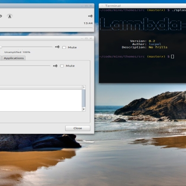Screen dimensions: 186x186
Task: Click the No frills description text in the Terminal
Action: 158,47
